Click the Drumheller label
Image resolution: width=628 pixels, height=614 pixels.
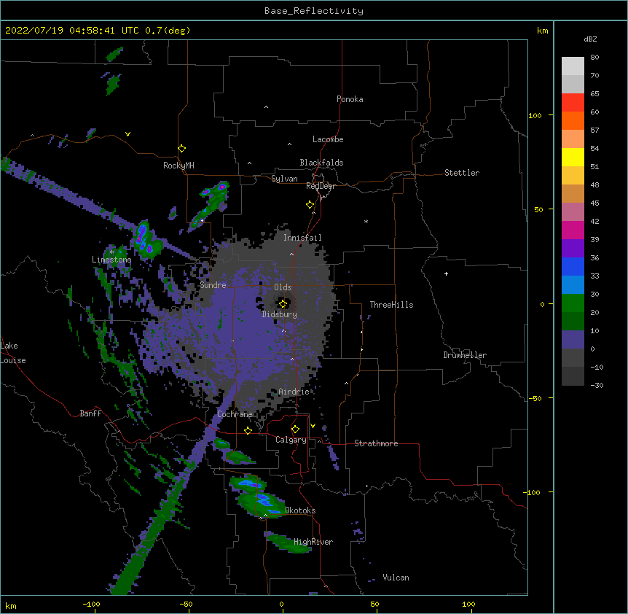[465, 355]
